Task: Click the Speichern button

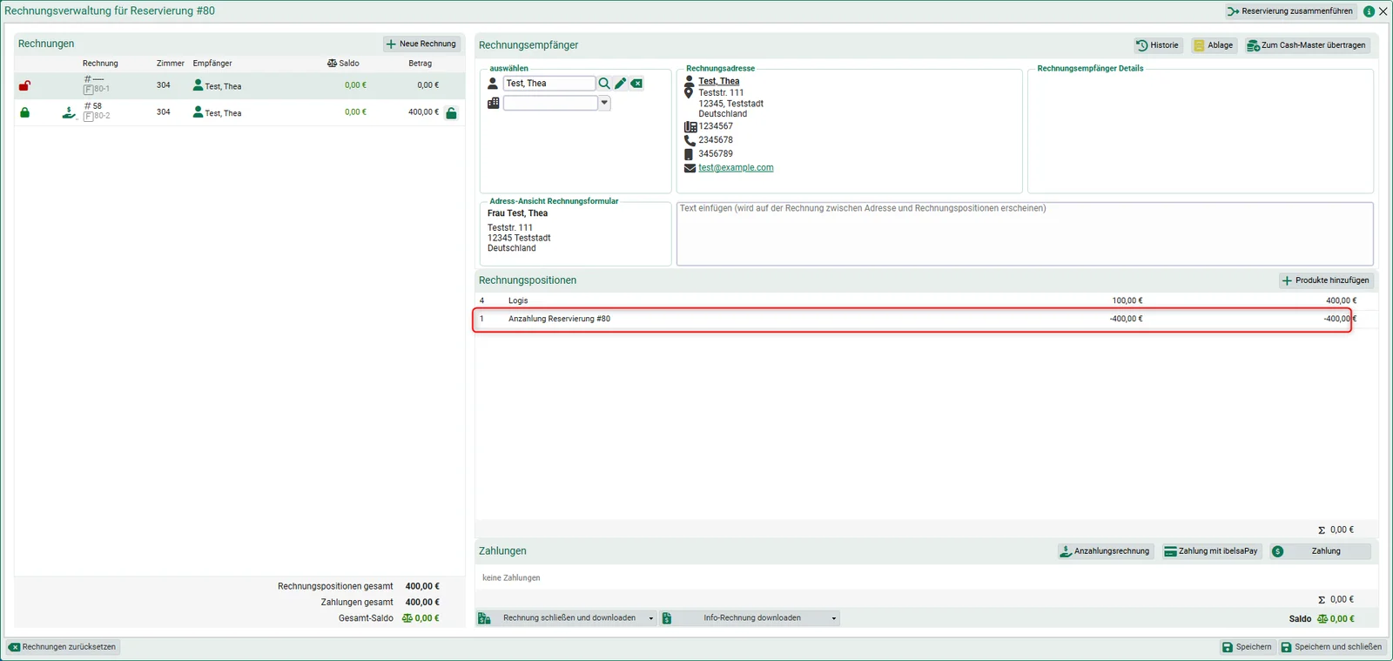Action: 1247,647
